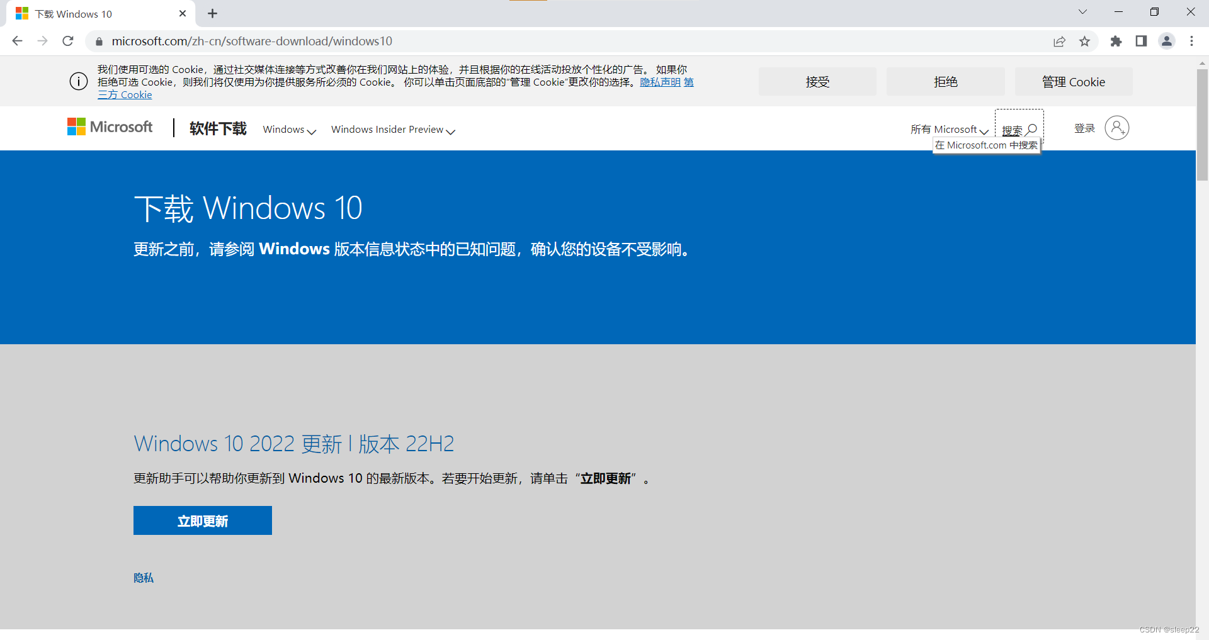Expand the Windows navigation dropdown
The height and width of the screenshot is (640, 1209).
click(288, 130)
